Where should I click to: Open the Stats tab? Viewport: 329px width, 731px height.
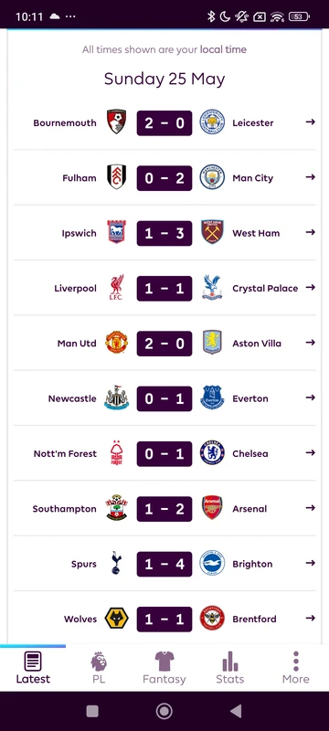[229, 668]
